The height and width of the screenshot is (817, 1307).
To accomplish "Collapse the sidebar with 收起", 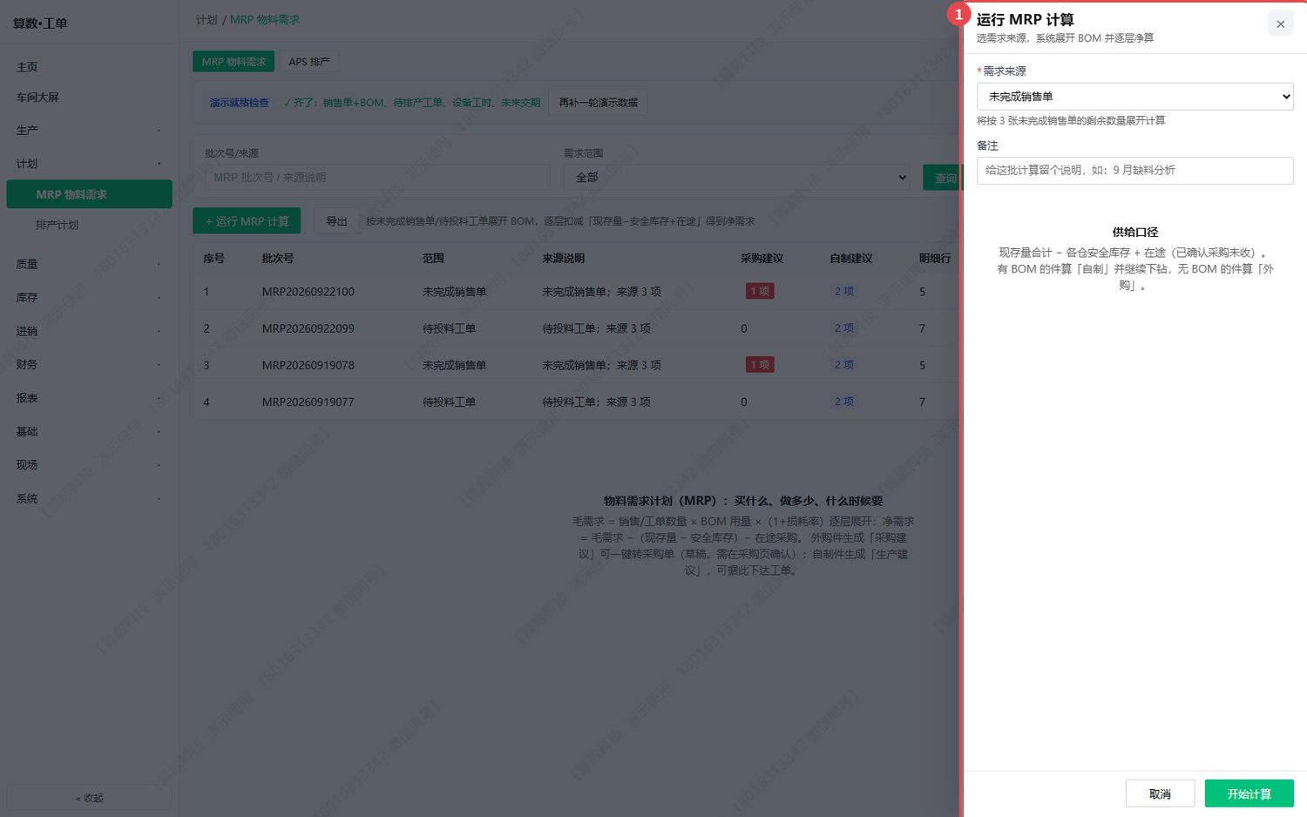I will point(89,798).
